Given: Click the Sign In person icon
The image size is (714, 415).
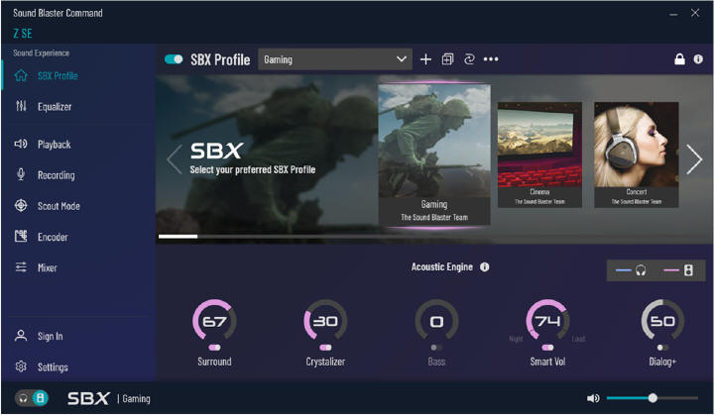Looking at the screenshot, I should coord(21,336).
